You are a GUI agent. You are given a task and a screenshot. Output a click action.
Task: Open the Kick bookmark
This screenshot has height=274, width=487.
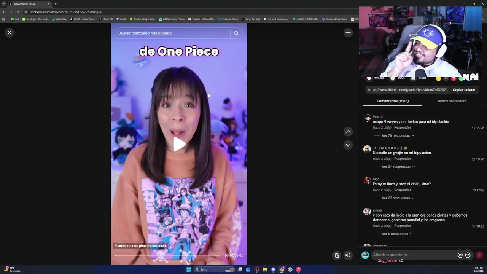pos(15,19)
